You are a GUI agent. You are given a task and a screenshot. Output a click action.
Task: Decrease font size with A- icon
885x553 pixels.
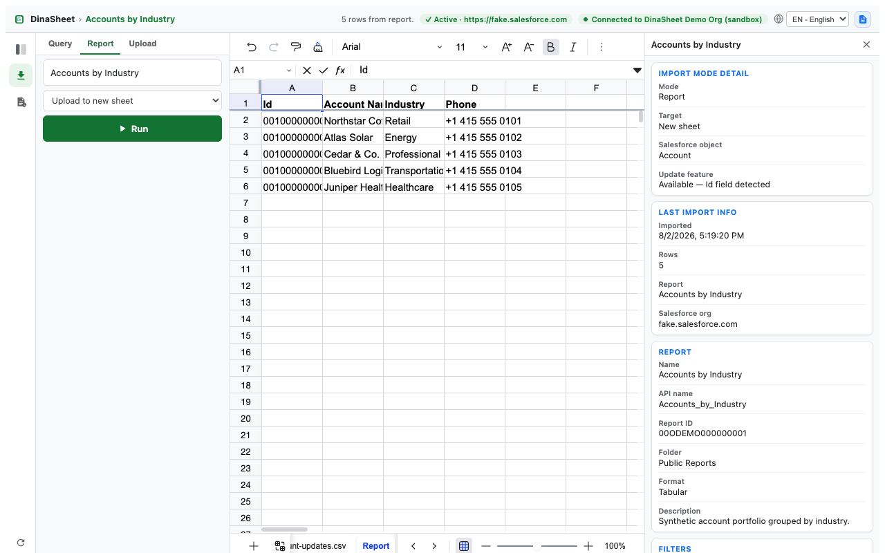(529, 47)
